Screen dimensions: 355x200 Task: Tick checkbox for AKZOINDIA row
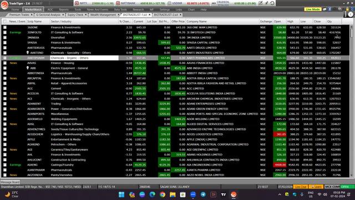click(x=5, y=175)
